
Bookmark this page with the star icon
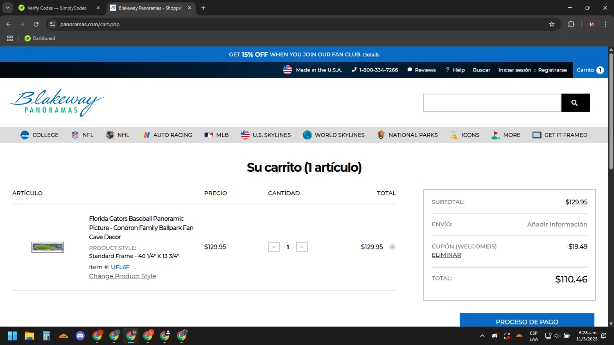pyautogui.click(x=552, y=24)
